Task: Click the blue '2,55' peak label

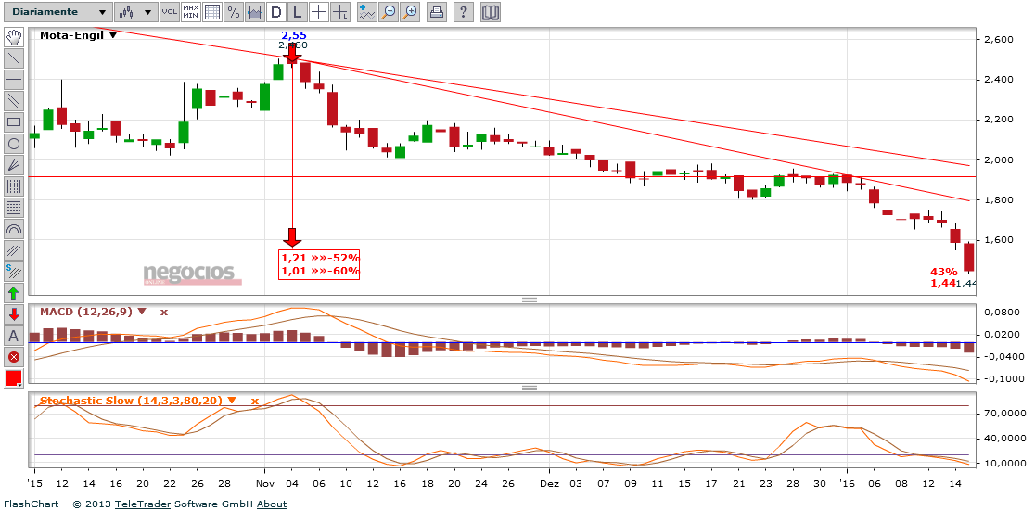Action: coord(294,35)
